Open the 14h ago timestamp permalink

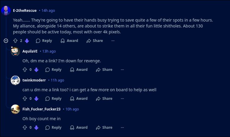48,10
